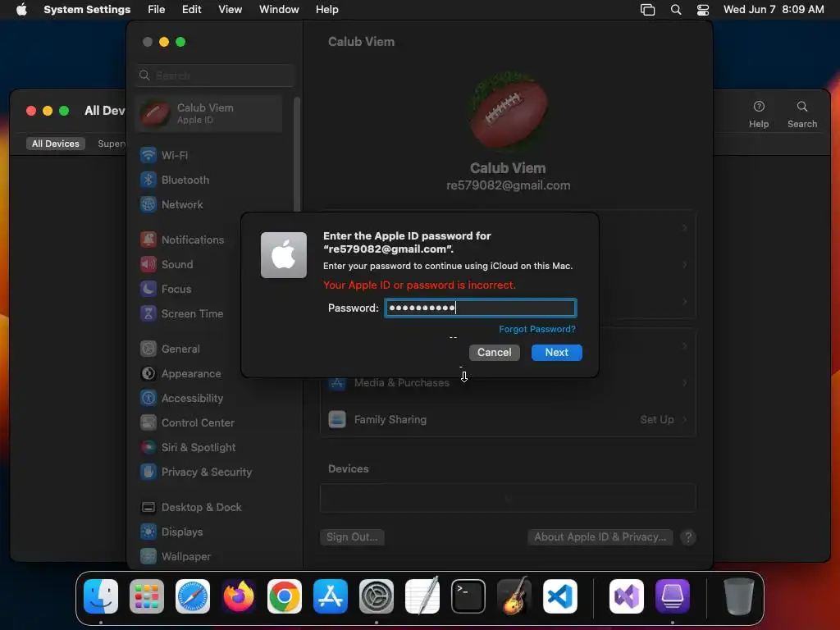This screenshot has width=840, height=630.
Task: Click the settings sidebar Search field
Action: [215, 75]
